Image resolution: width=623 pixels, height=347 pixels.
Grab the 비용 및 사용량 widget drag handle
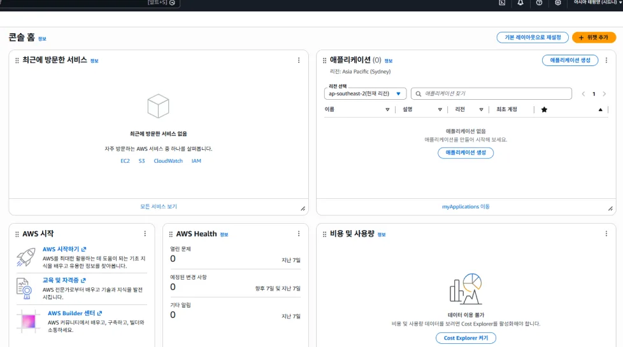point(325,235)
